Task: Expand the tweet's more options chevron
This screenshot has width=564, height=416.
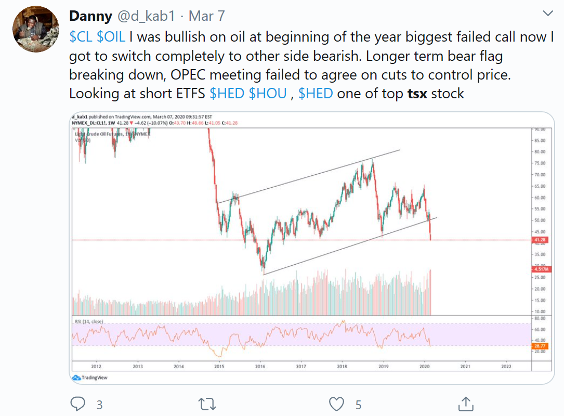Action: (x=548, y=13)
